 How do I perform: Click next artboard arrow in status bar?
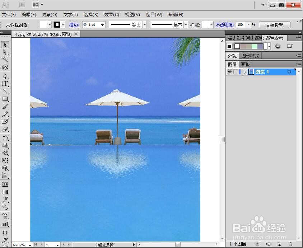64,244
